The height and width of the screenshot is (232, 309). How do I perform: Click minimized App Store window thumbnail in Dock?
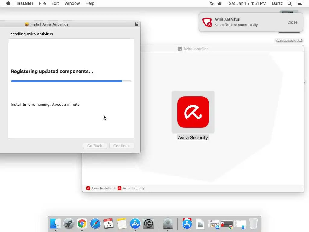[x=214, y=224]
